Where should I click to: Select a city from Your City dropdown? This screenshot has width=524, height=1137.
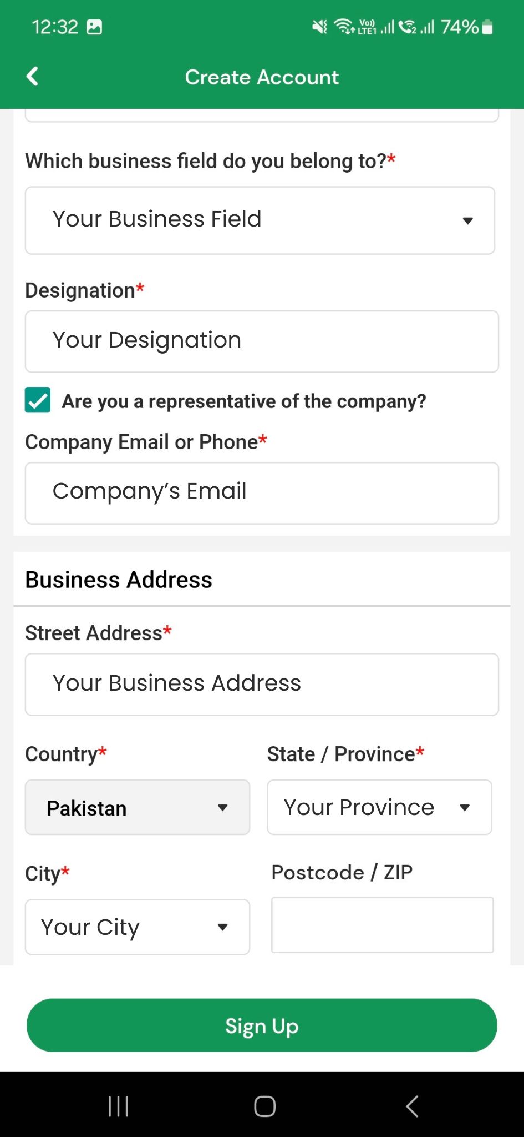click(x=138, y=927)
